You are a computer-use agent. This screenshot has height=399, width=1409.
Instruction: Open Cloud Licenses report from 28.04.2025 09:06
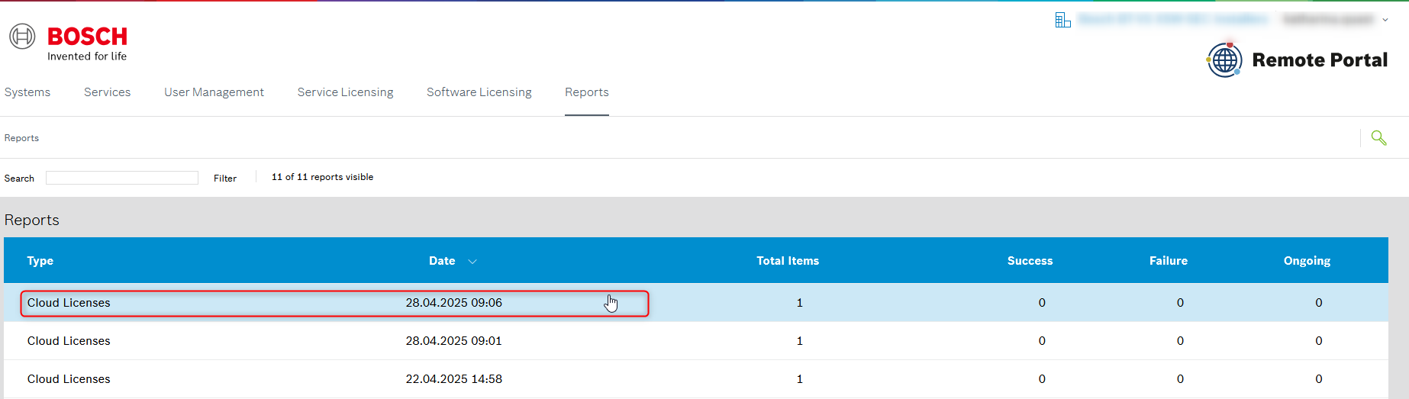click(x=69, y=303)
